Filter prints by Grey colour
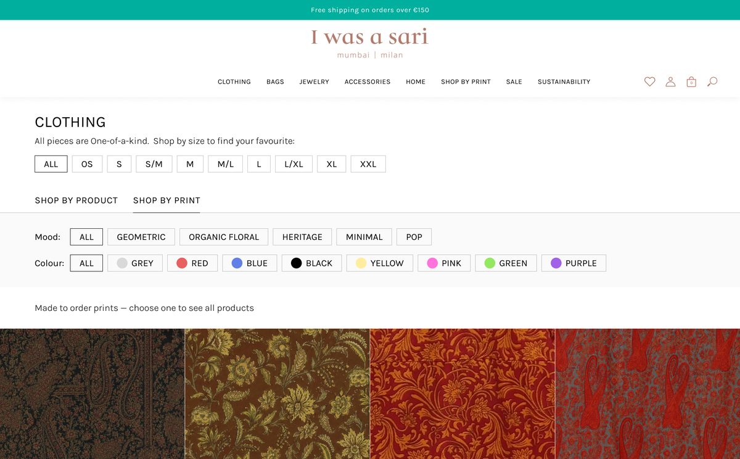 [135, 263]
